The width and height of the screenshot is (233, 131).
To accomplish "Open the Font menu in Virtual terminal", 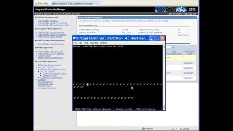I will (x=86, y=43).
